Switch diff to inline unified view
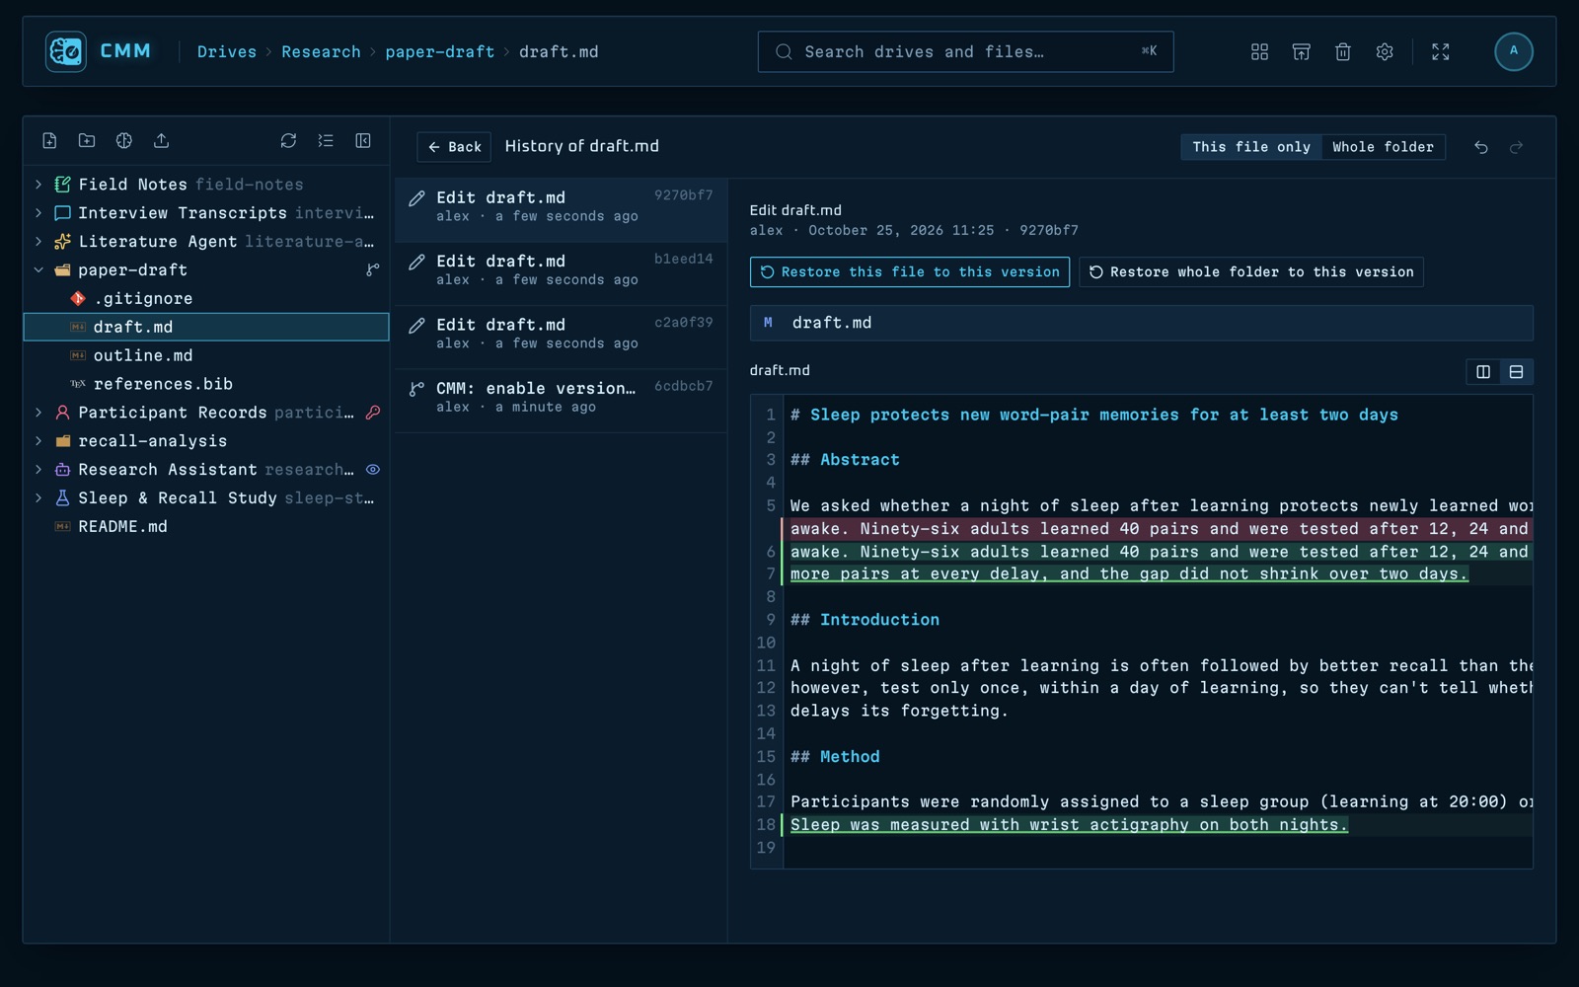Screen dimensions: 1579x987 (x=1517, y=372)
